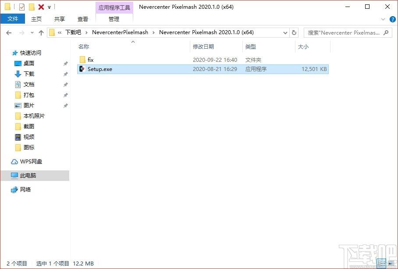
Task: Click the 2020-09-22 16:40 date cell
Action: [x=215, y=60]
